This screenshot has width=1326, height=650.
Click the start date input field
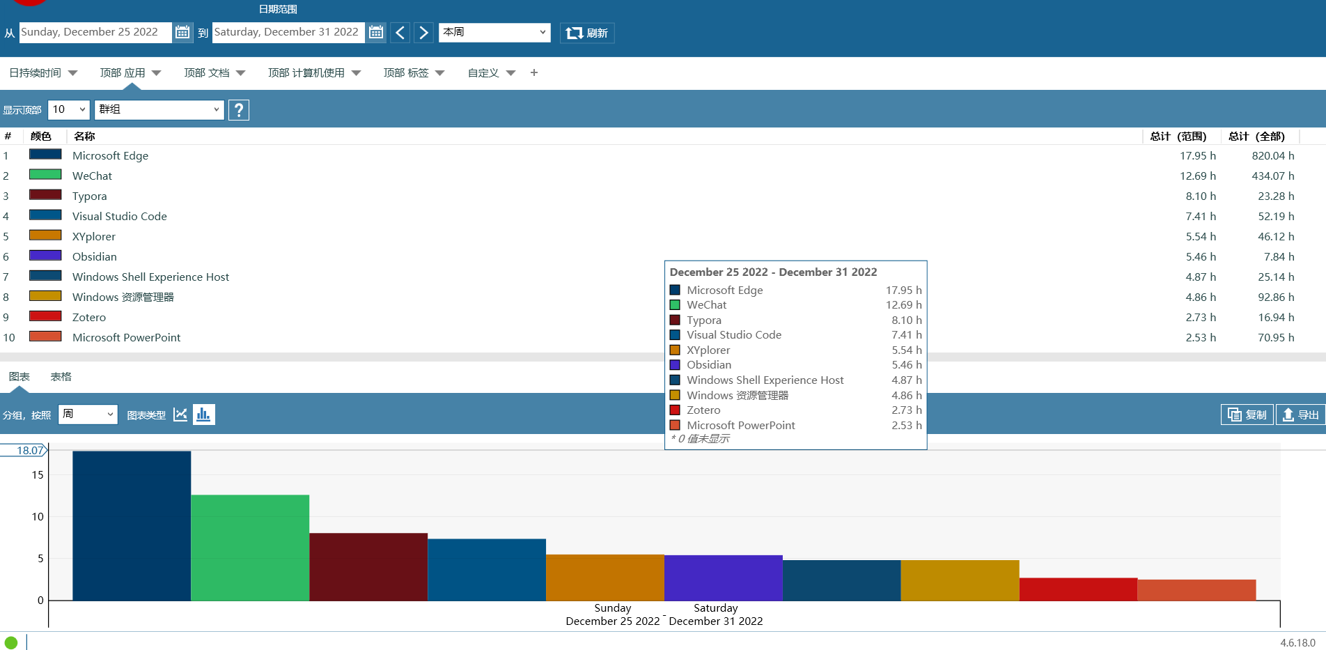pyautogui.click(x=95, y=32)
